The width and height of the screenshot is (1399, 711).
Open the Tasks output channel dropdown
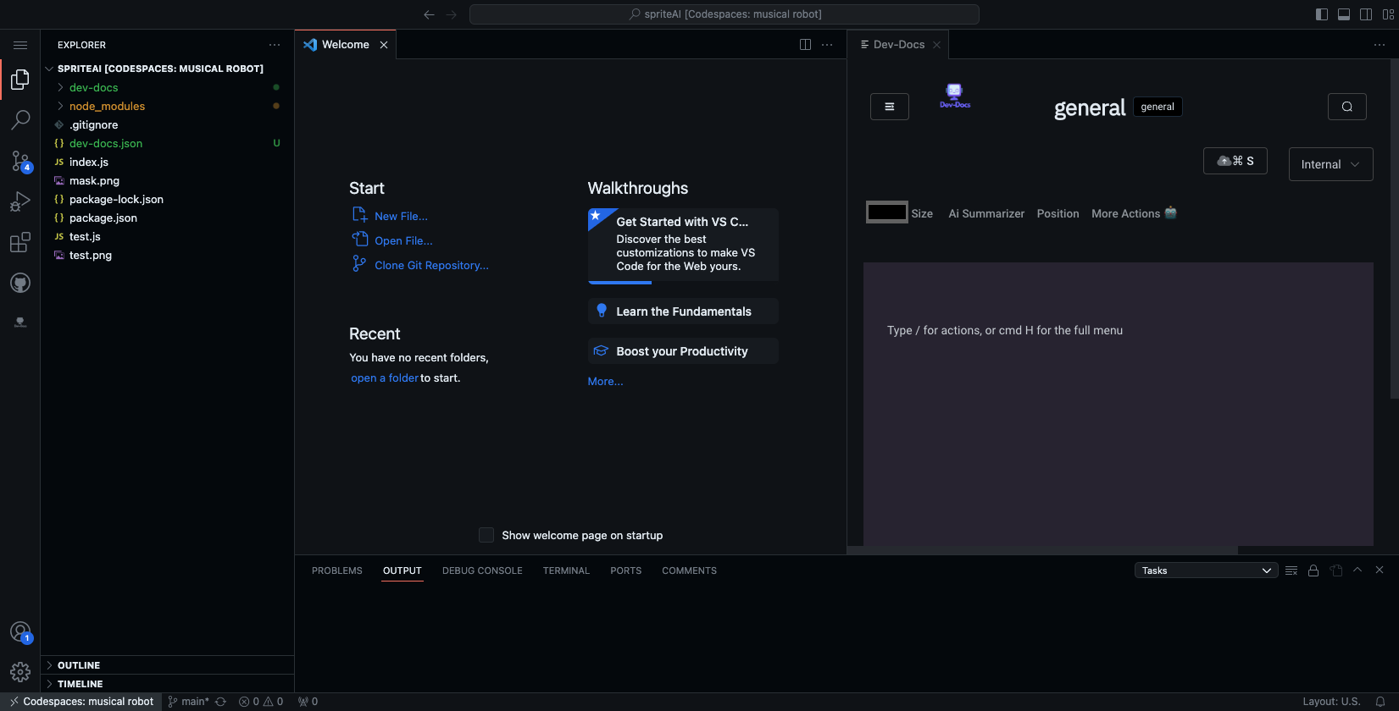[1206, 570]
